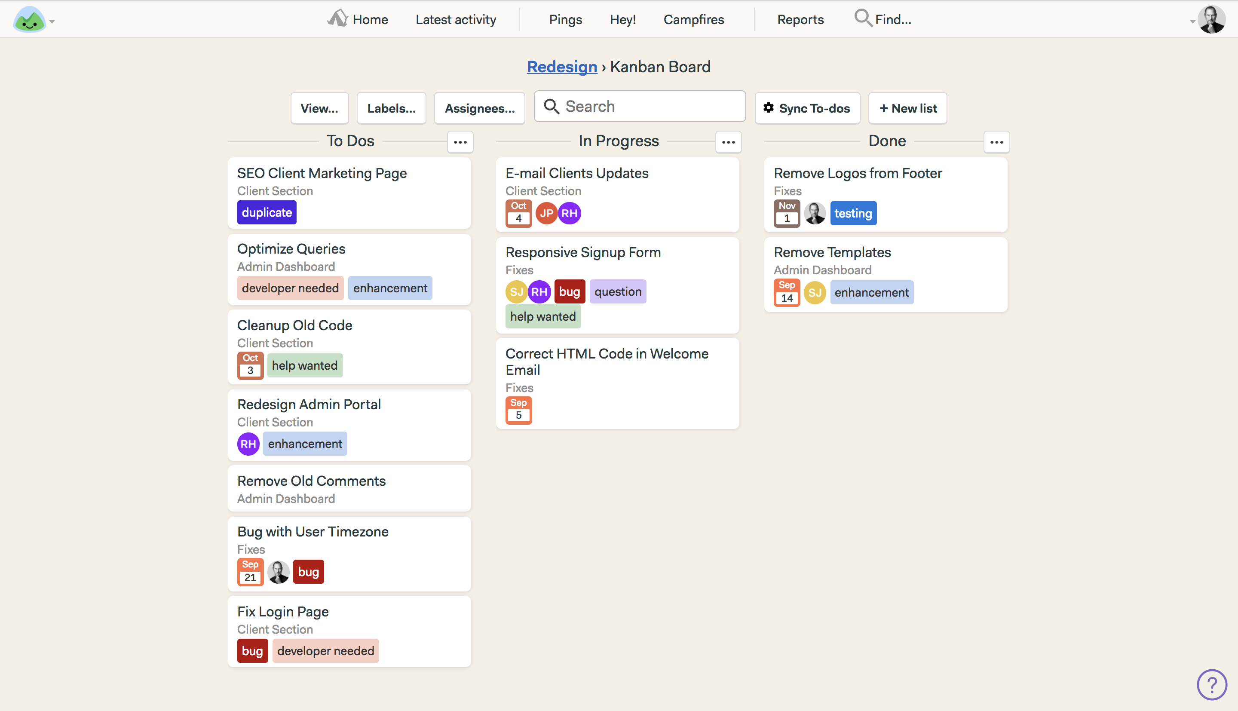The height and width of the screenshot is (711, 1238).
Task: Click the Find search icon
Action: click(x=861, y=19)
